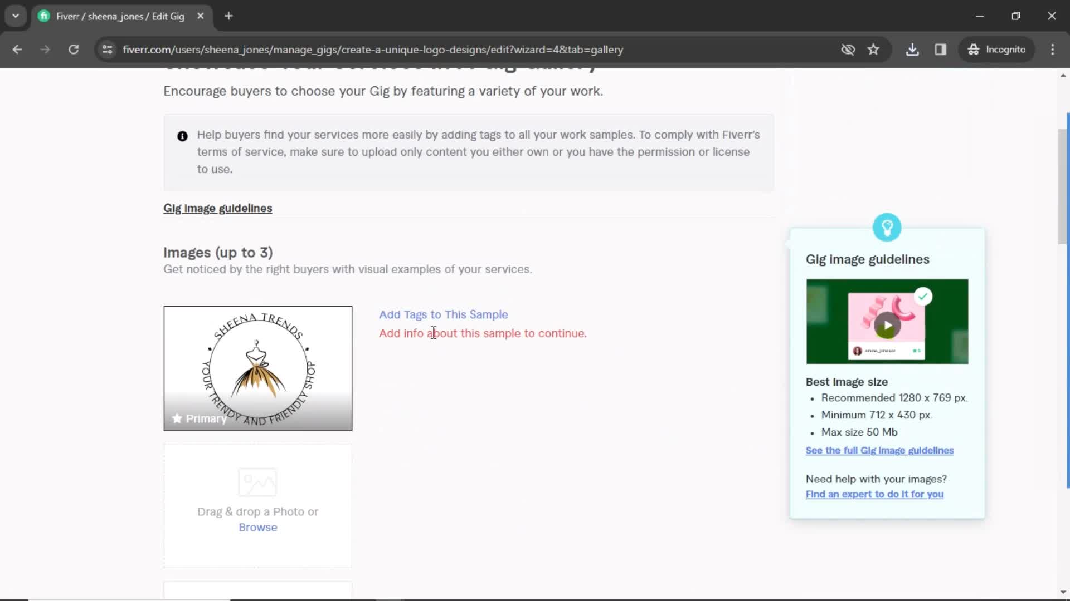Click the play button on gig image guidelines video
Screen dimensions: 1070x601
tap(888, 325)
